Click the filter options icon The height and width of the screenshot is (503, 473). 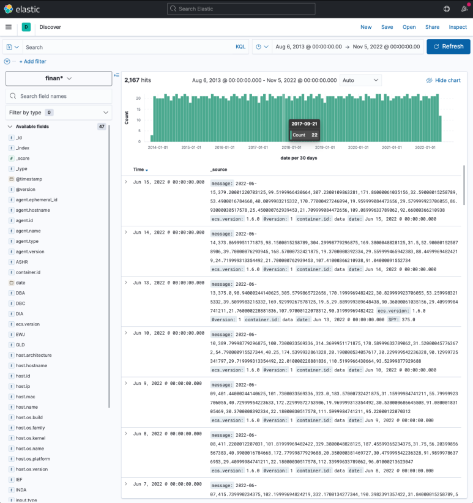(7, 61)
